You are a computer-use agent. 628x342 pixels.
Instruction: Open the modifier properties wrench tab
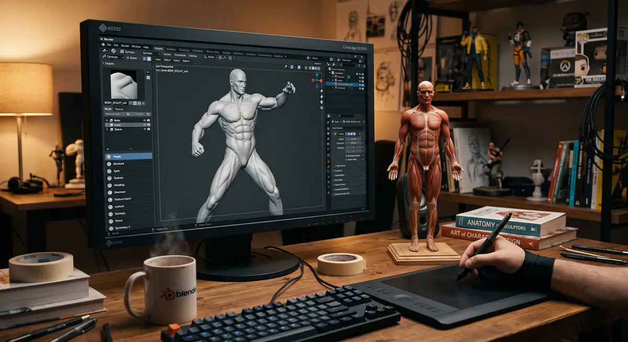pos(329,167)
